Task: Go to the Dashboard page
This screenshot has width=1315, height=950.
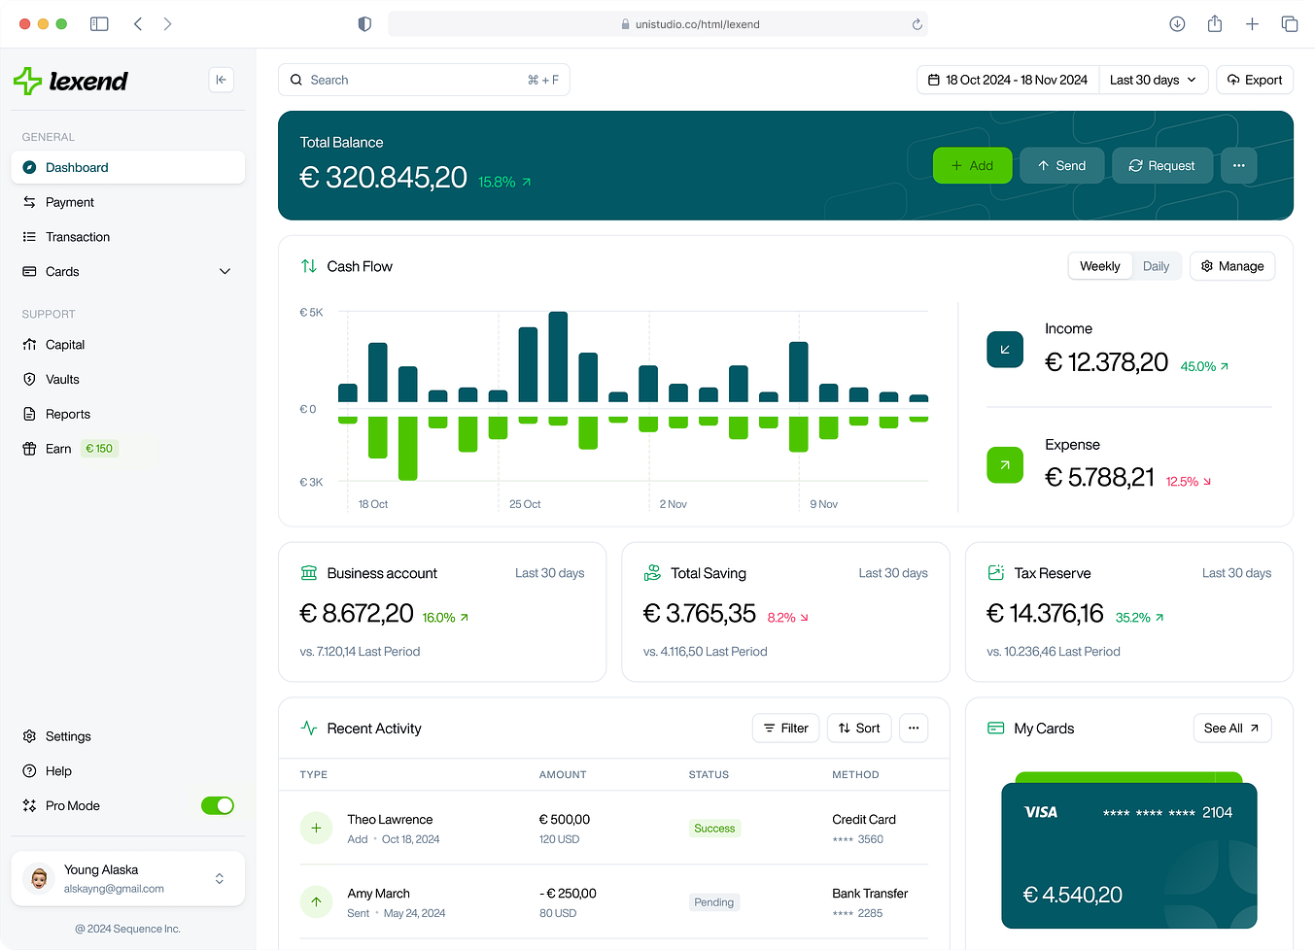Action: [78, 167]
